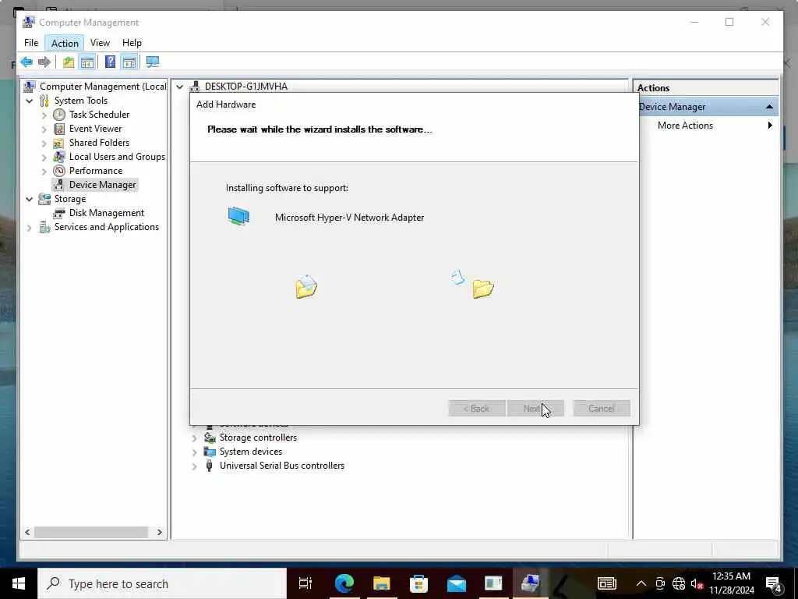Image resolution: width=798 pixels, height=599 pixels.
Task: Open the View menu
Action: 100,43
